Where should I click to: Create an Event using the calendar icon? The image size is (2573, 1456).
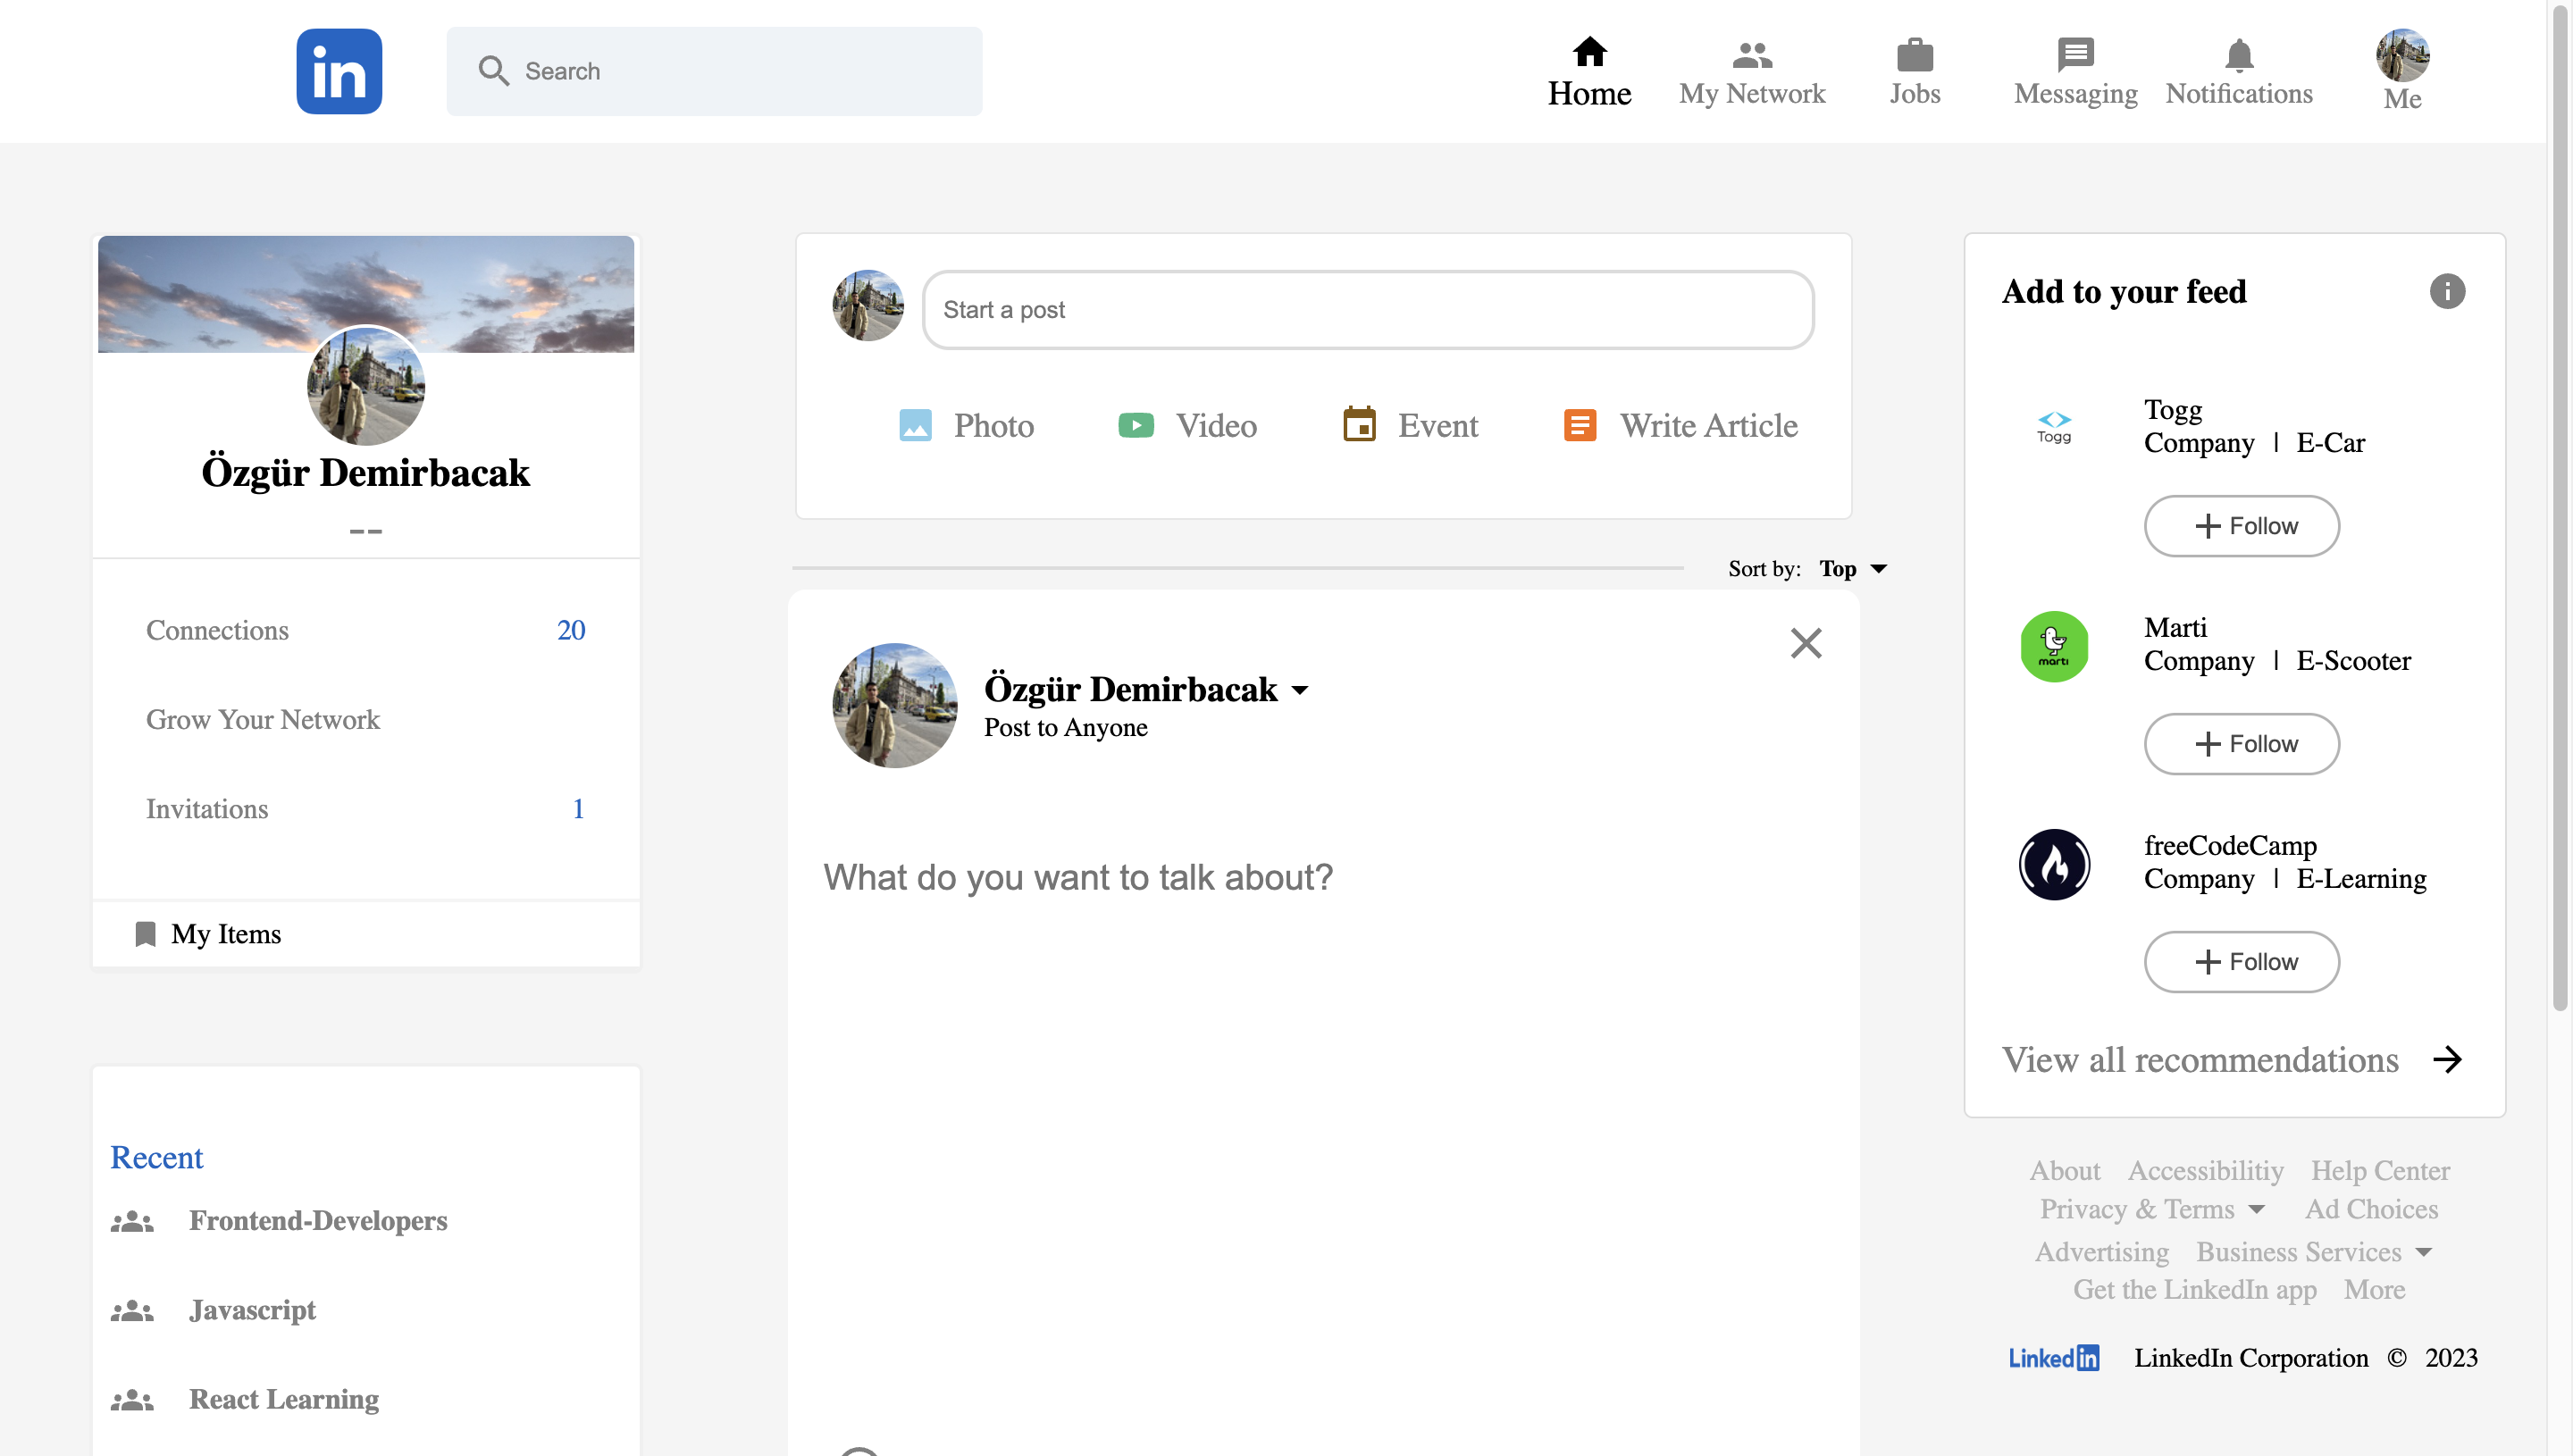point(1360,425)
